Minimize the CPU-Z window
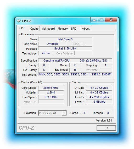 (94, 20)
